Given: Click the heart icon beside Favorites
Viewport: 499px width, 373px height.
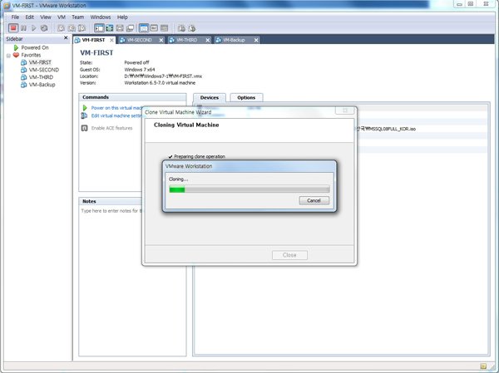Looking at the screenshot, I should click(x=16, y=55).
